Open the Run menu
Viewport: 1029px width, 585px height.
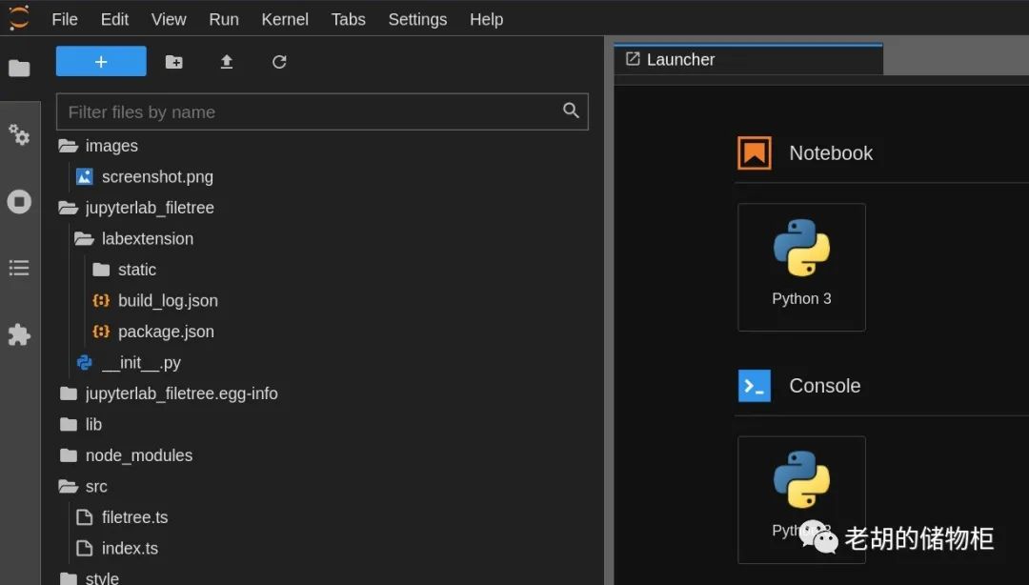pyautogui.click(x=224, y=19)
